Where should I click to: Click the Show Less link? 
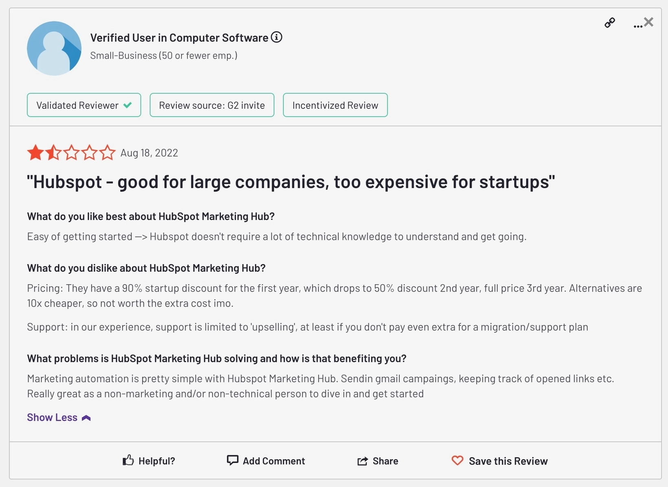(x=52, y=417)
